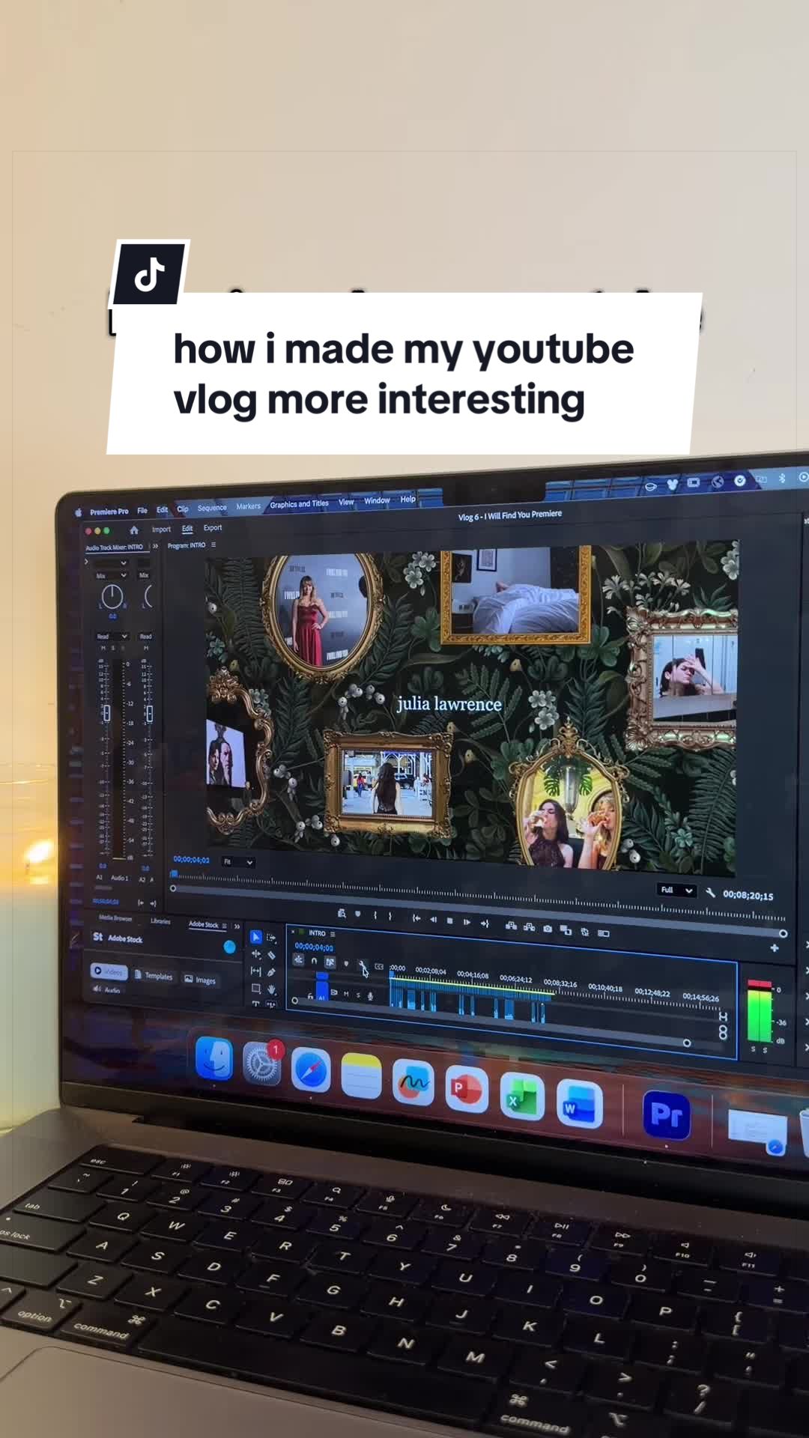The height and width of the screenshot is (1438, 809).
Task: Open the Mix output dropdown for Audio 1
Action: pyautogui.click(x=112, y=575)
